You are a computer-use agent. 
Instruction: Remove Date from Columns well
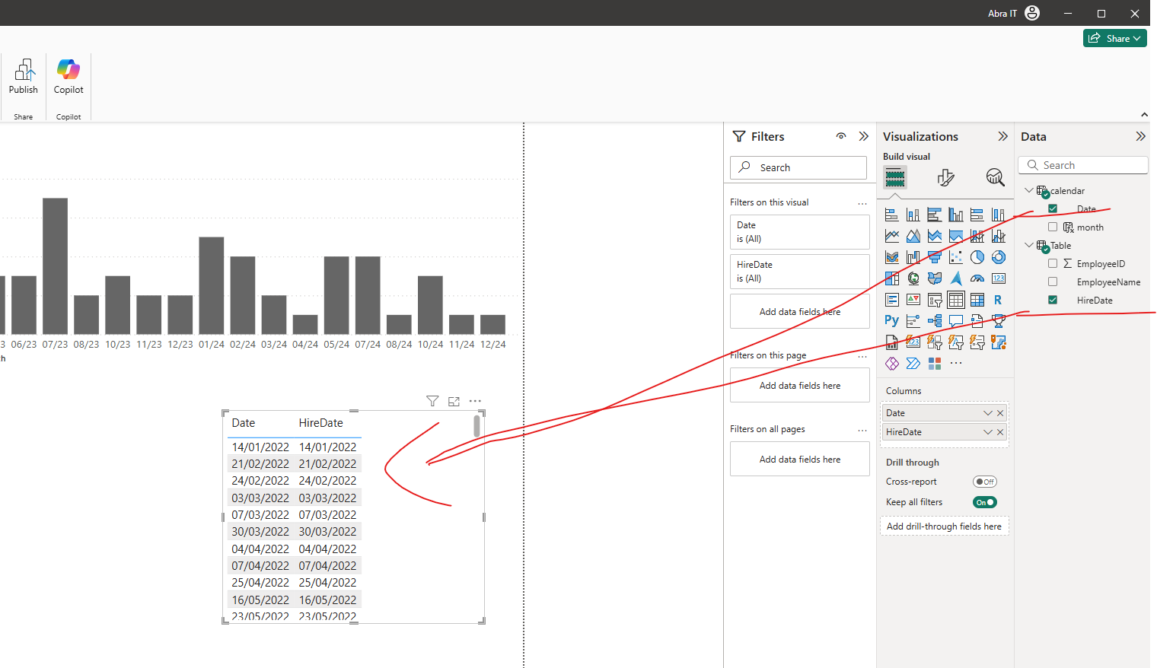(1000, 413)
